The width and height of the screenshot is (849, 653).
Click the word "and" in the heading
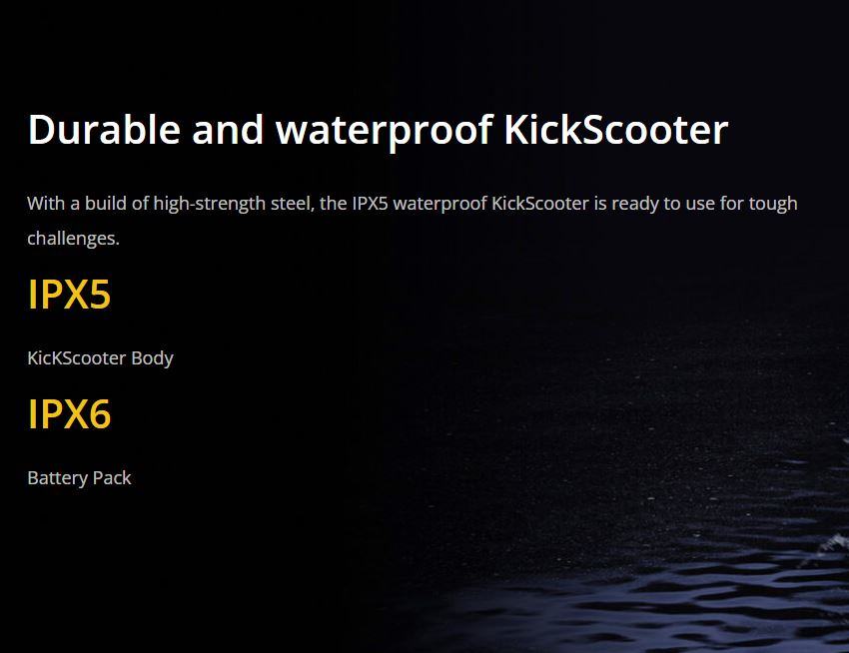pos(228,130)
